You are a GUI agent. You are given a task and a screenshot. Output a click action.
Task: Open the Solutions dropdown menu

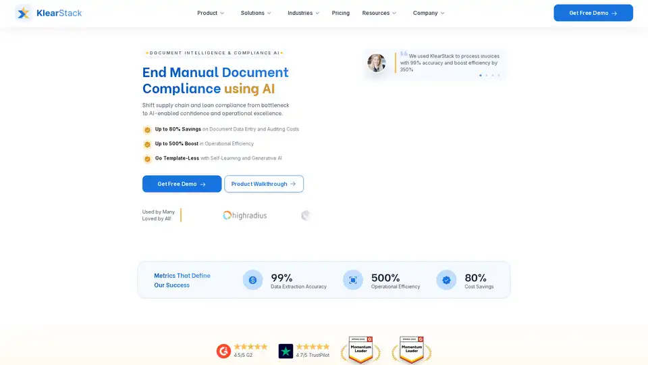coord(256,13)
